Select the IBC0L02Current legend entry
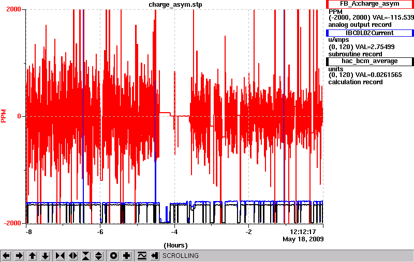 369,33
